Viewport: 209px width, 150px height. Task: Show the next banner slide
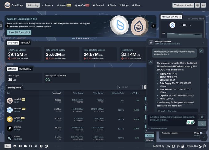(154, 26)
